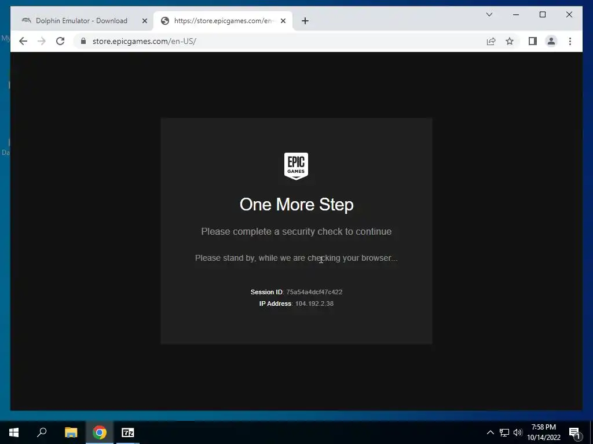Maximize the Chrome window
The width and height of the screenshot is (593, 444).
point(542,14)
